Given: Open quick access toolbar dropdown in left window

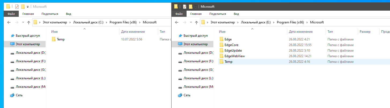Looking at the screenshot, I should click(x=28, y=7).
